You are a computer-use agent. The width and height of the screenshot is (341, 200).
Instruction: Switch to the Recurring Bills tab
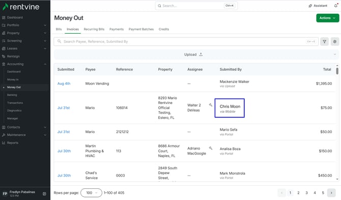pos(94,29)
